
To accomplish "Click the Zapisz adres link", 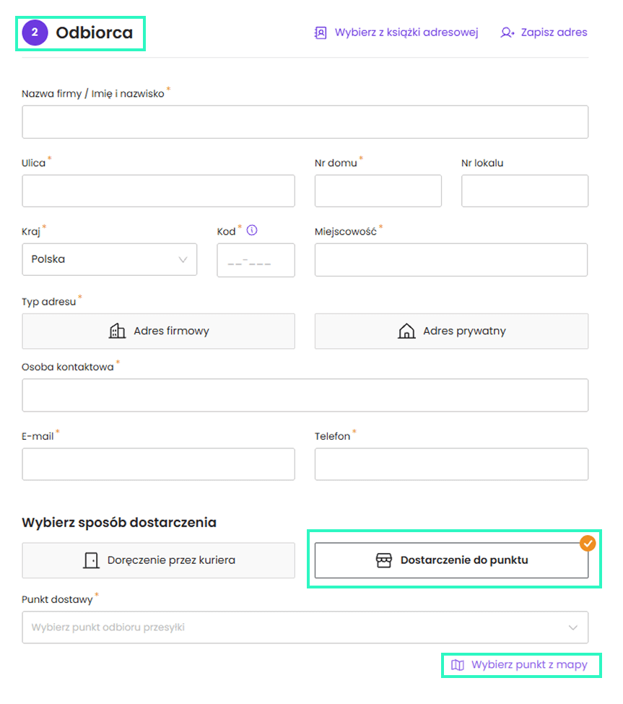I will click(x=553, y=32).
